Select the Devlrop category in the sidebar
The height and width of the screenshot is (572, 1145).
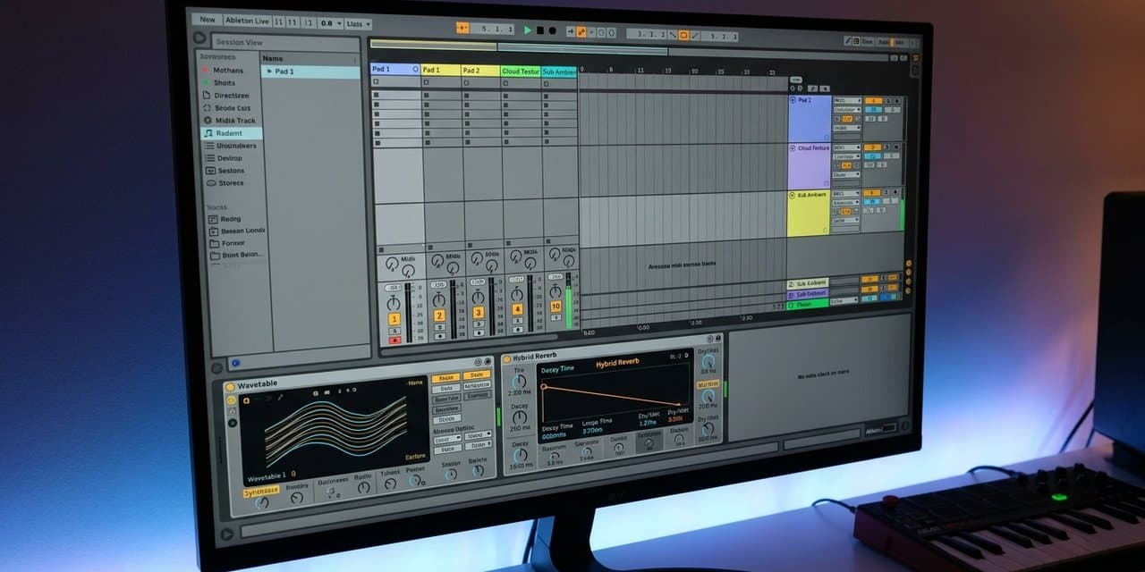(230, 157)
